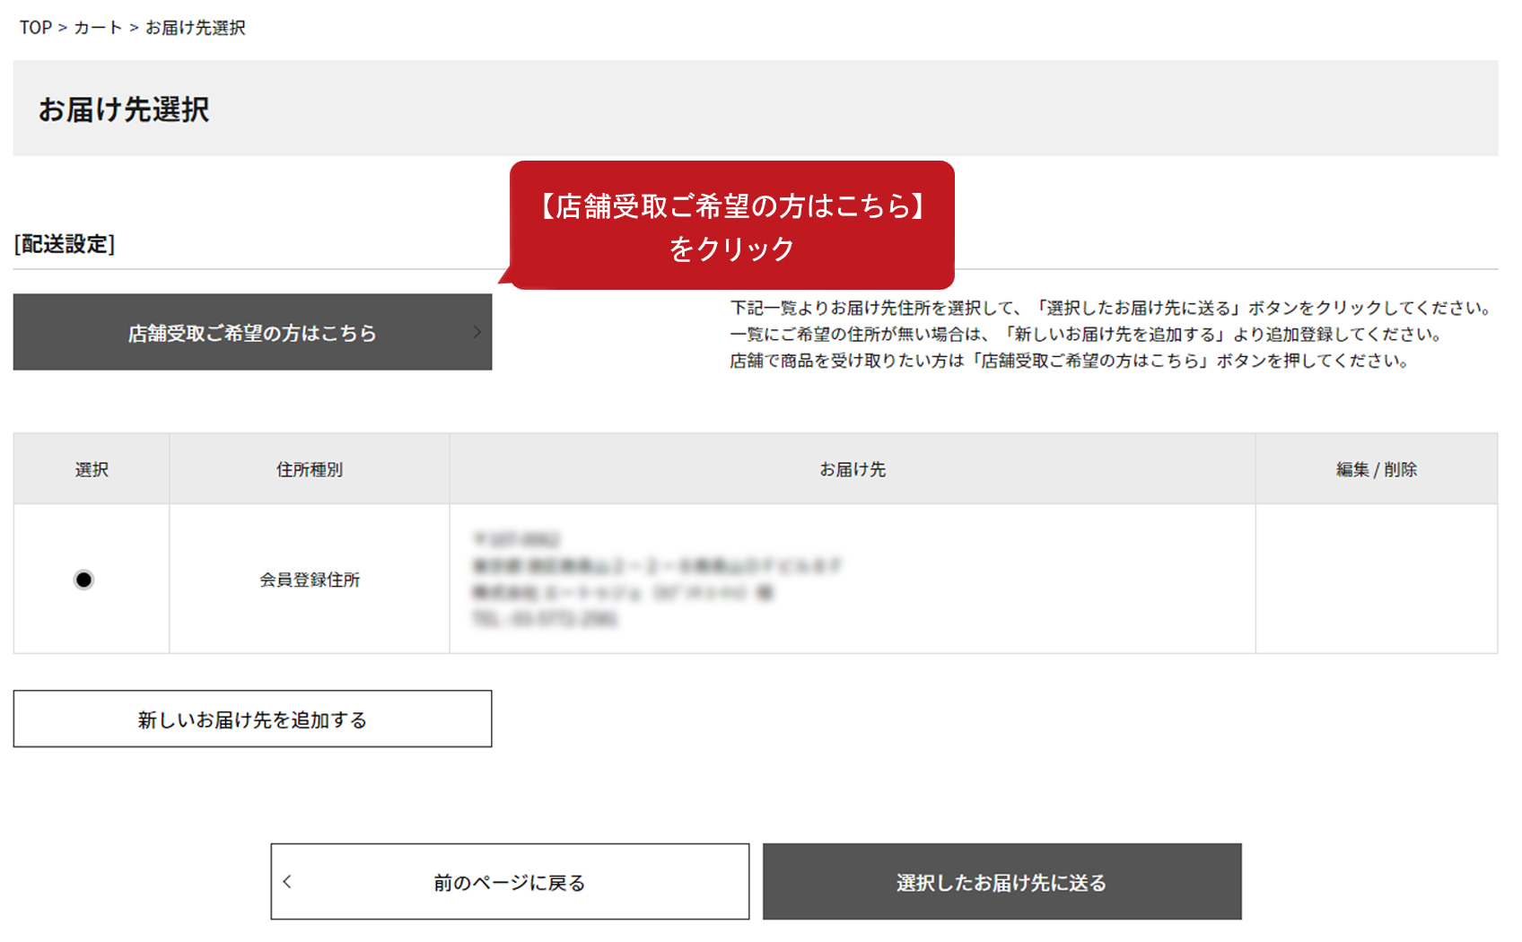The image size is (1522, 942).
Task: Submit with 選択したお届け先に送る button
Action: click(x=1002, y=882)
